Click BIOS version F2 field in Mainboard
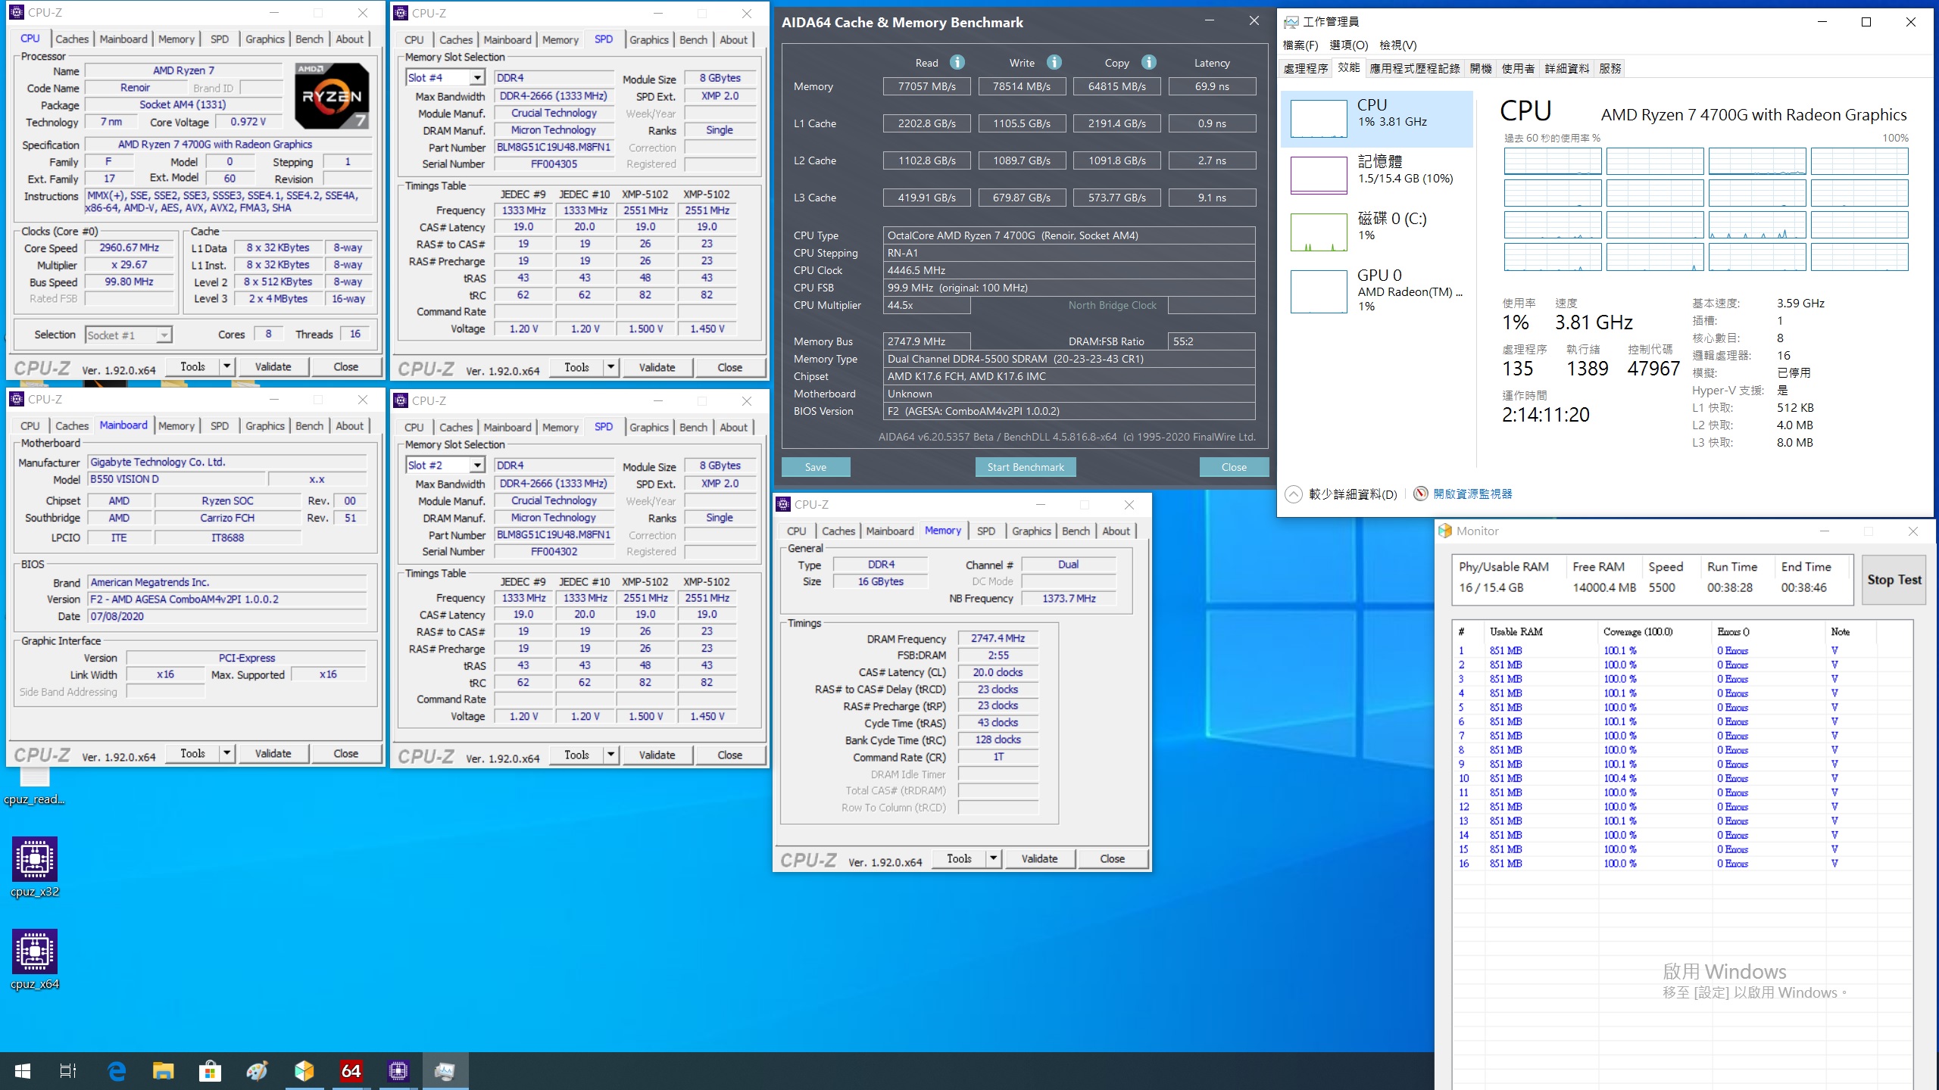This screenshot has height=1090, width=1939. coord(227,599)
